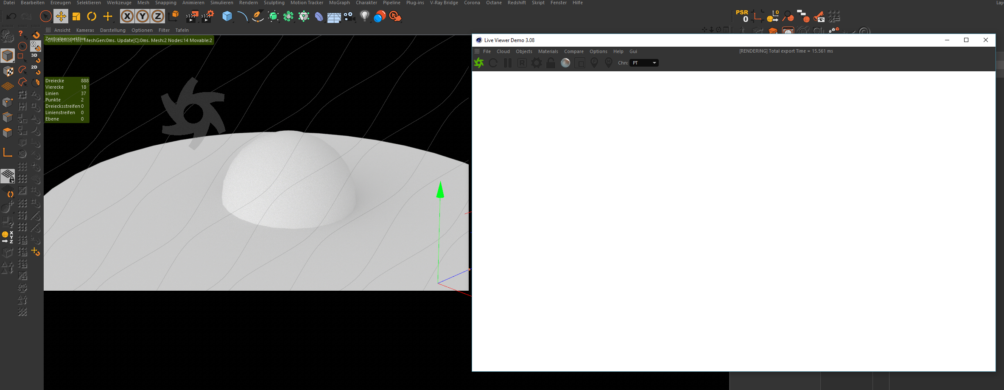The image size is (1004, 390).
Task: Toggle pick material pin icon
Action: coord(609,63)
